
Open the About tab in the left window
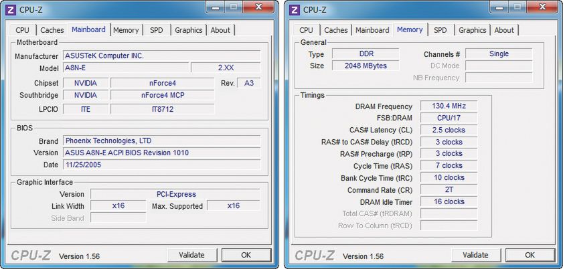(x=220, y=30)
